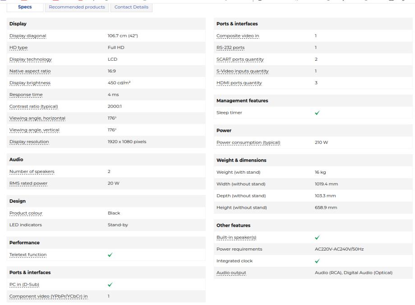Click the Power requirements label
415x305 pixels.
pos(239,249)
